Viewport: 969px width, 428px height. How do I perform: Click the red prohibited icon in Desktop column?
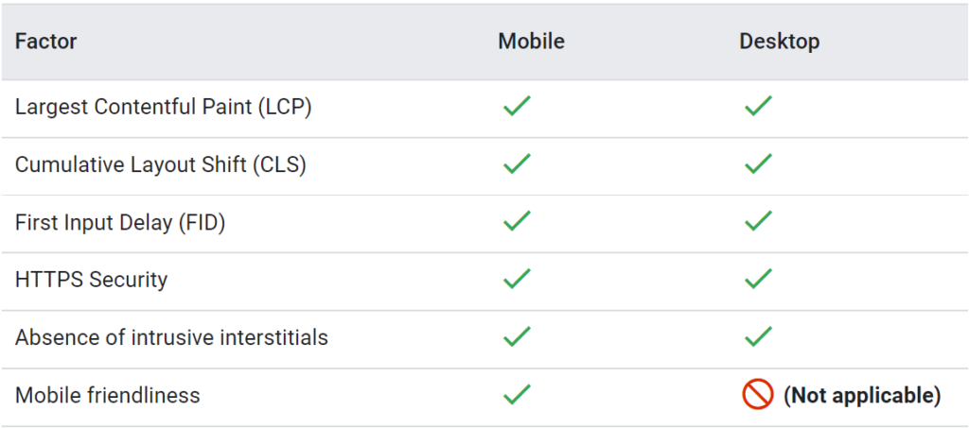tap(758, 395)
